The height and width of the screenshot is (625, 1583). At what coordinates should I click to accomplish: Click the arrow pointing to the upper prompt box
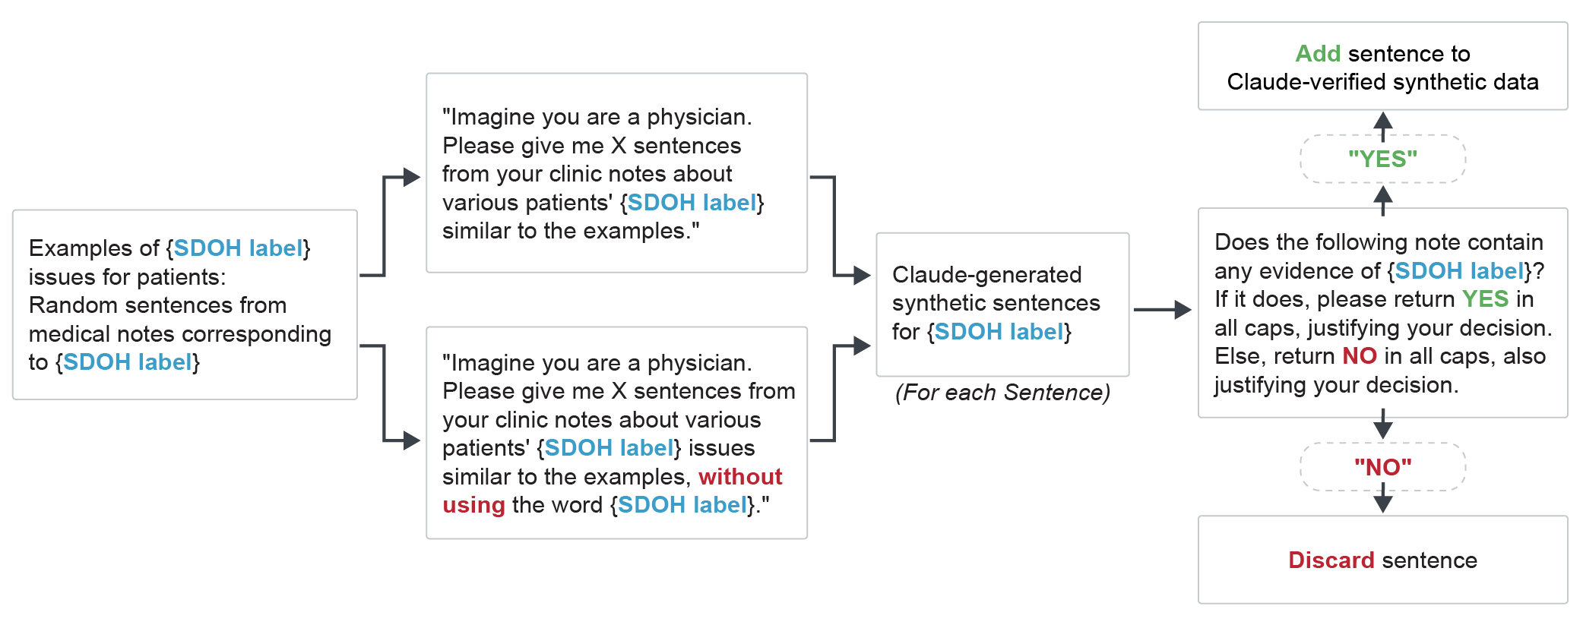(390, 226)
